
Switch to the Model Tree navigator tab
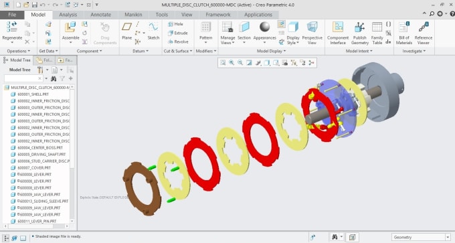coord(17,60)
